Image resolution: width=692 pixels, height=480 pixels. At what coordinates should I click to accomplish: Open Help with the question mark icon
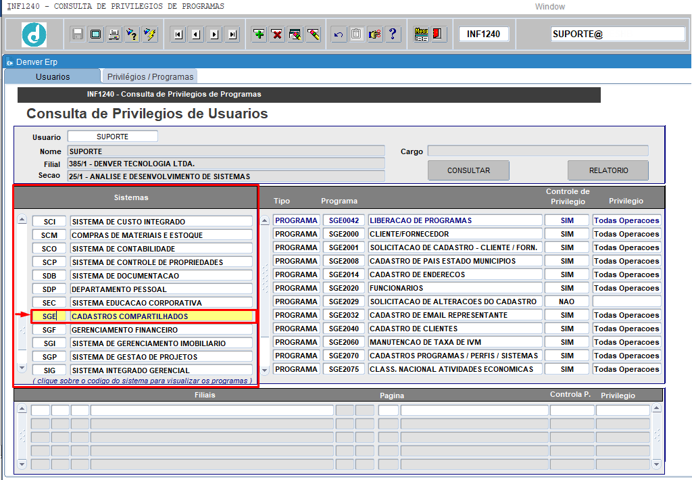(393, 34)
